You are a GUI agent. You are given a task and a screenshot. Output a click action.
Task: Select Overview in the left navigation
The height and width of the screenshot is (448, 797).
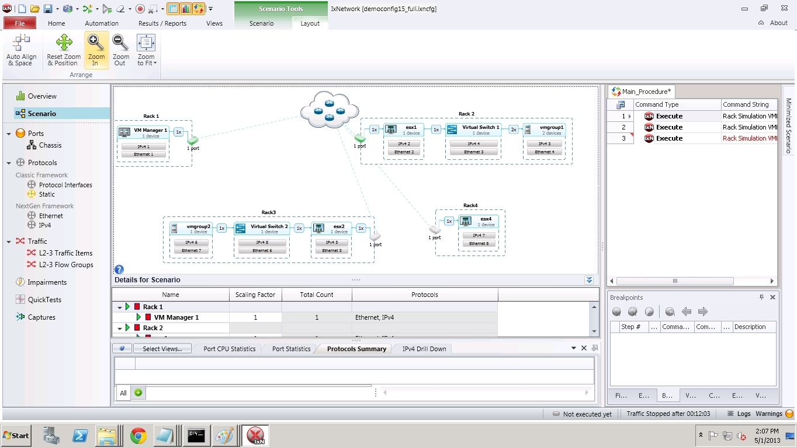coord(42,96)
